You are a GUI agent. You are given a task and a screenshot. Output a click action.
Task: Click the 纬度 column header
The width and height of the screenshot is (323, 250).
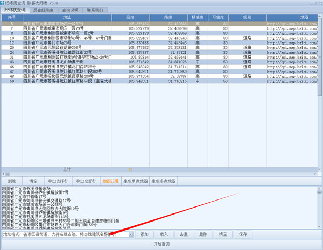pos(168,18)
